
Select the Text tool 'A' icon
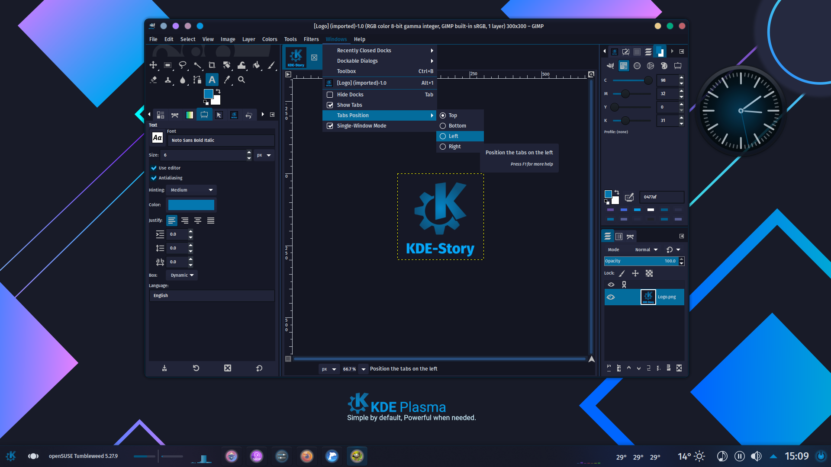point(212,80)
